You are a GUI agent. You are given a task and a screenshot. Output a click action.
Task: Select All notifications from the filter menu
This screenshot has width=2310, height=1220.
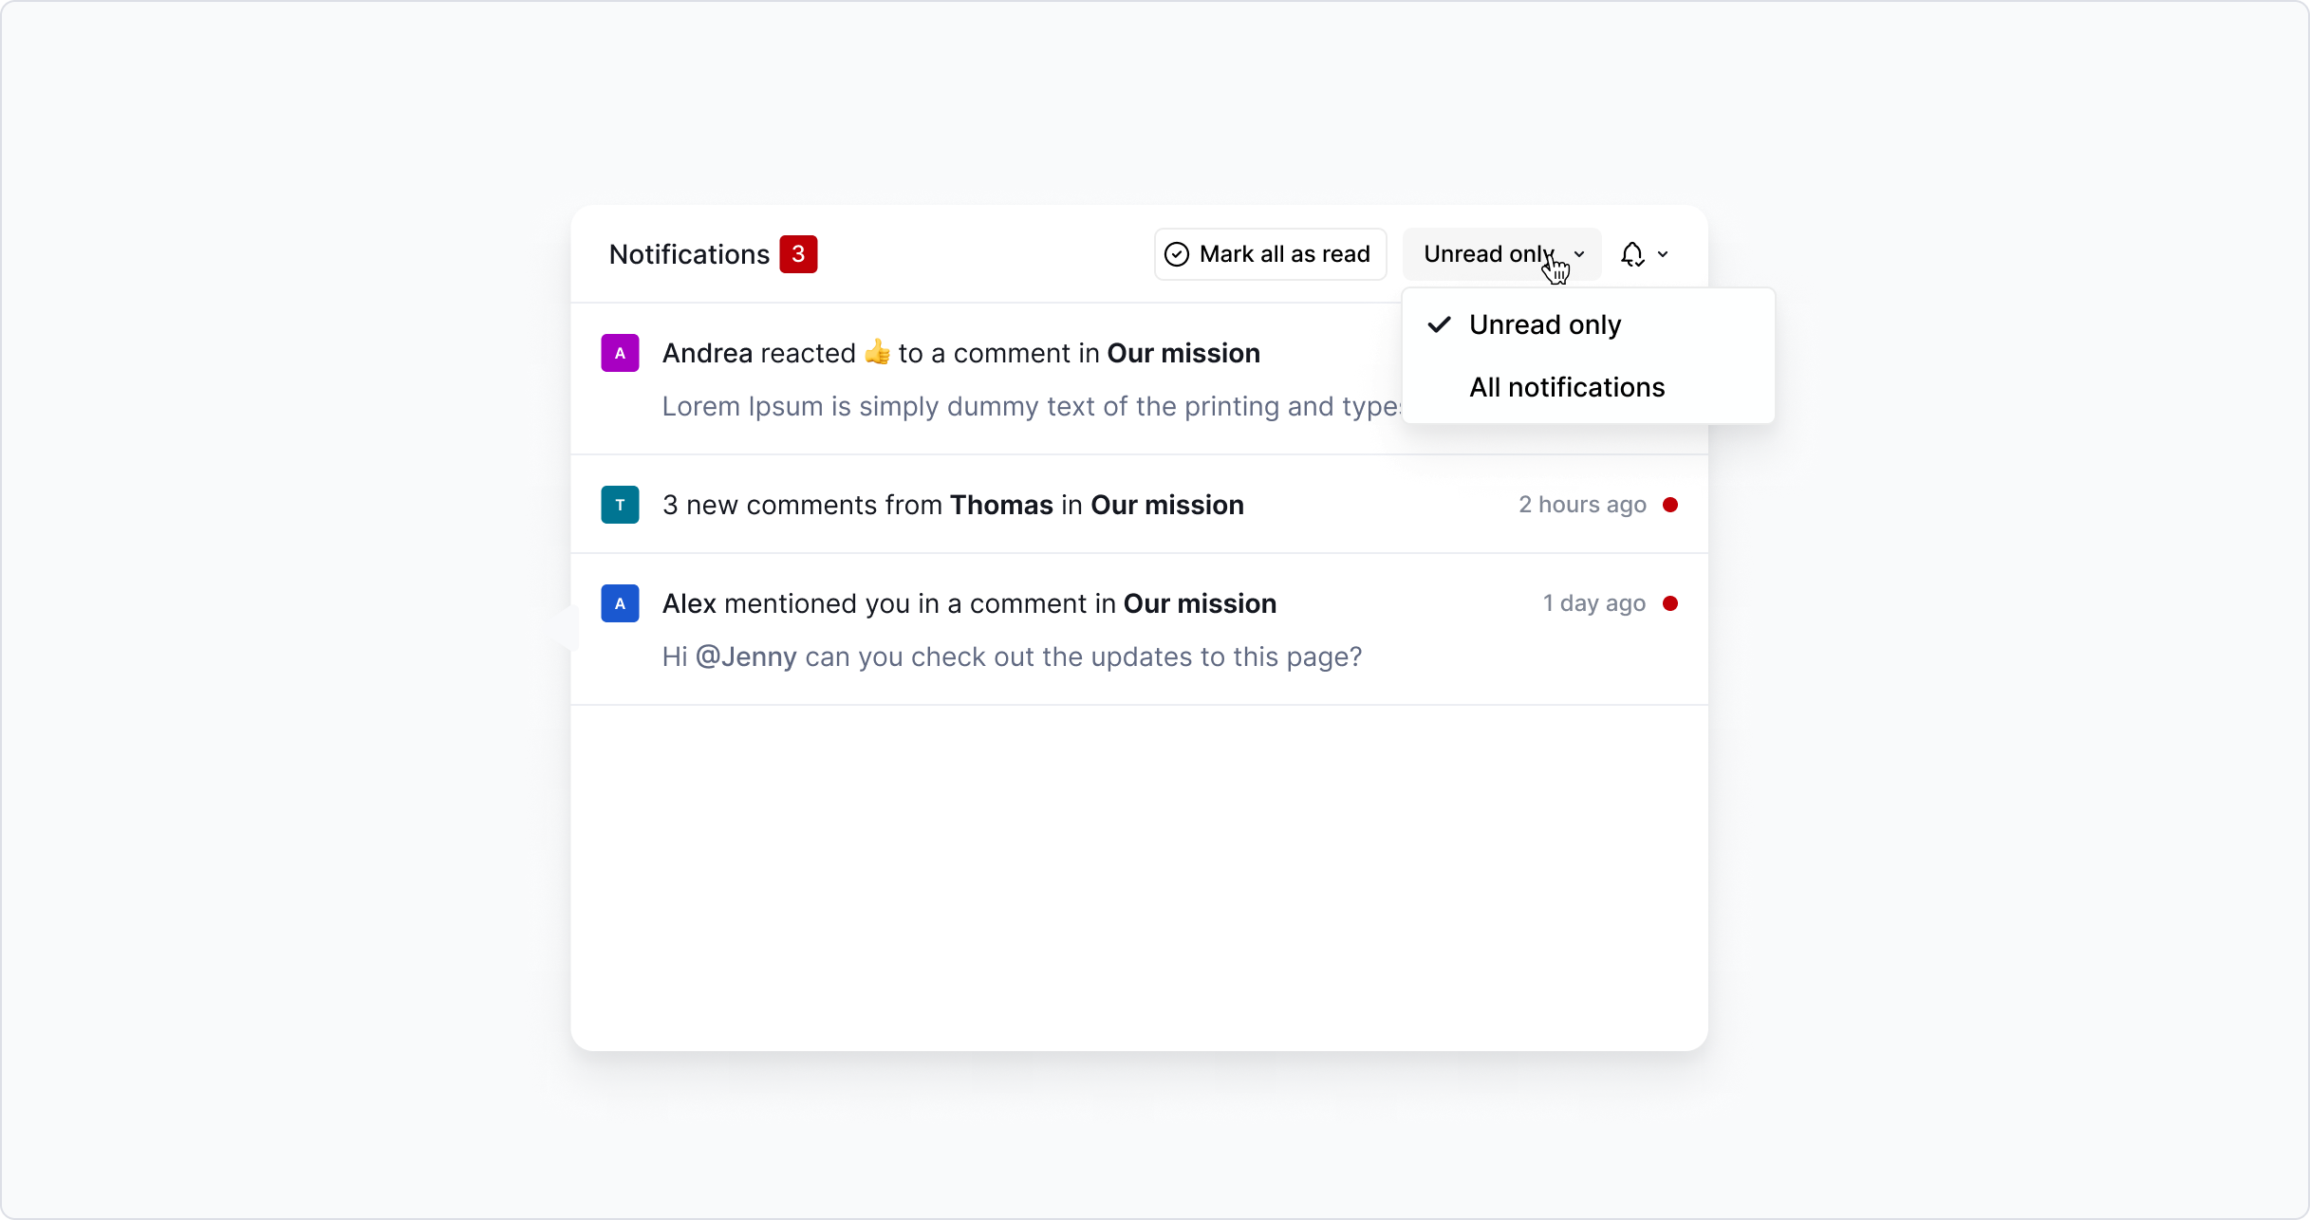[x=1566, y=387]
